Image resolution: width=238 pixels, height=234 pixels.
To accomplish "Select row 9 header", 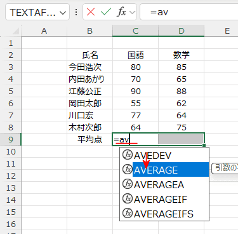I will coord(11,139).
